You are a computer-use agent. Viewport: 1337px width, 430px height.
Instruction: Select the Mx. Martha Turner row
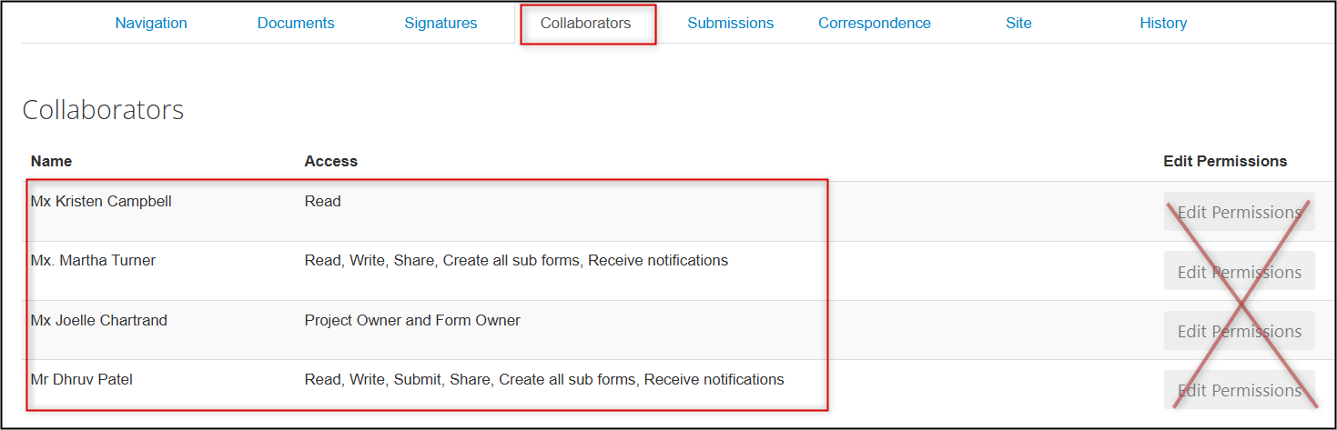click(678, 271)
